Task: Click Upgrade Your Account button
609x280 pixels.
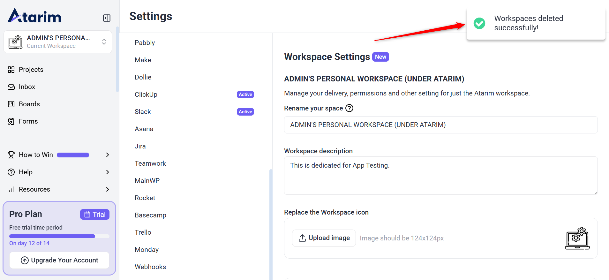Action: coord(59,260)
